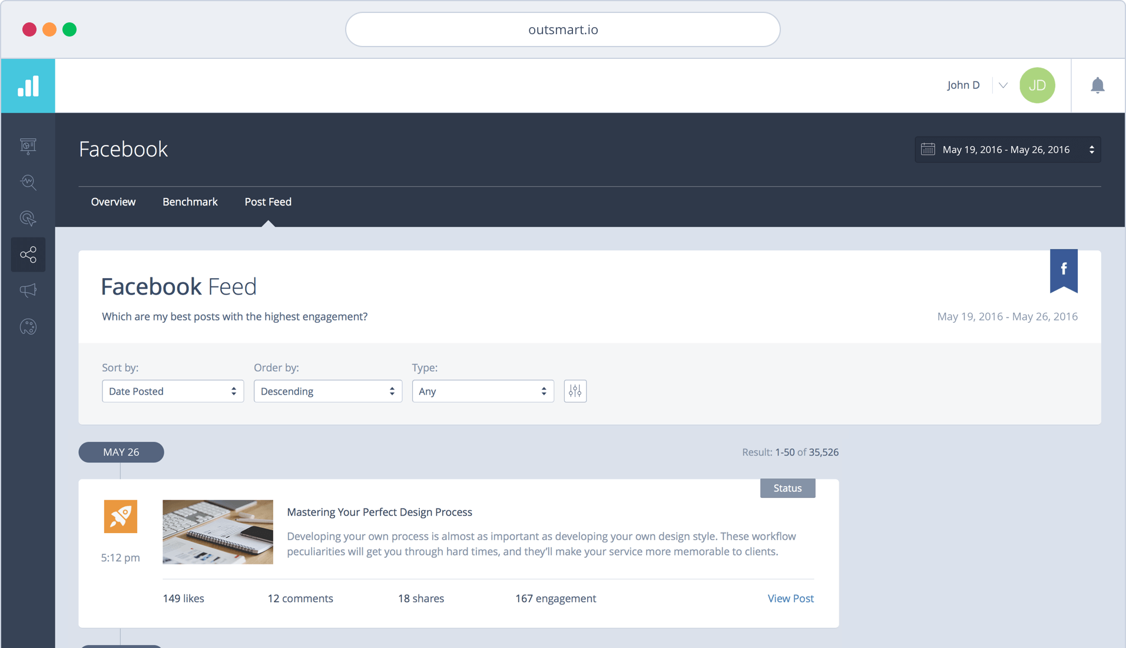Click the Status tag on post
The image size is (1126, 648).
click(x=787, y=488)
